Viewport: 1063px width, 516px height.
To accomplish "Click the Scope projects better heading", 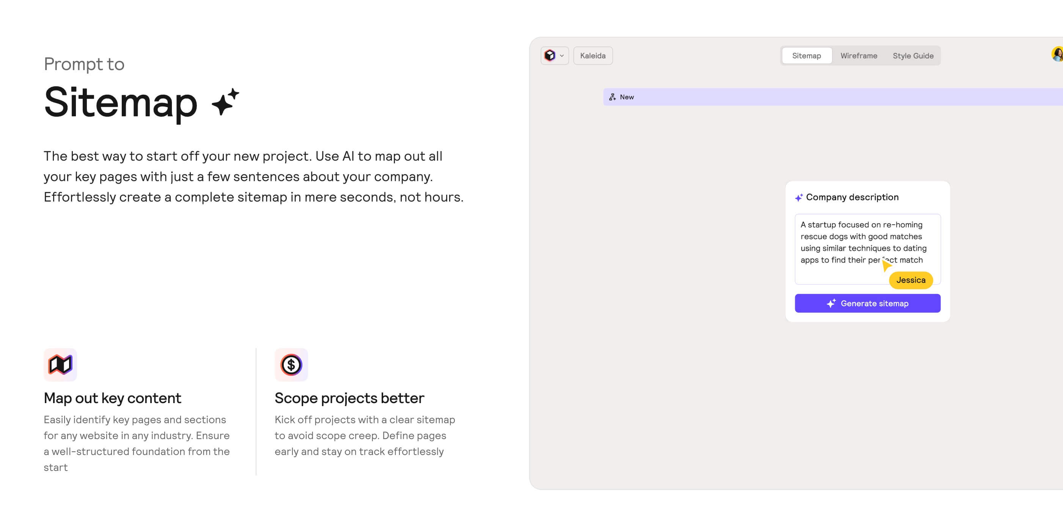I will click(x=349, y=398).
